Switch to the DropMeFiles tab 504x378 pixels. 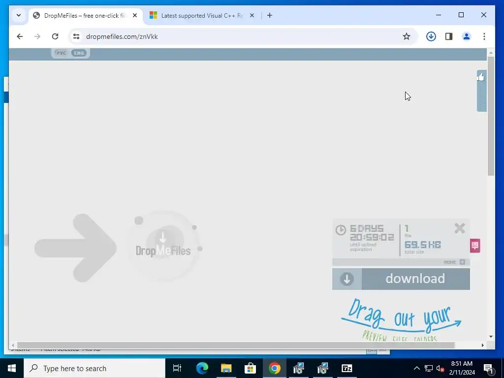[86, 15]
